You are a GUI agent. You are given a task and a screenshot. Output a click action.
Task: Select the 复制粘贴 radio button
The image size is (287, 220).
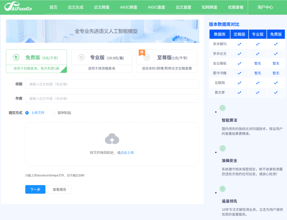(54, 113)
